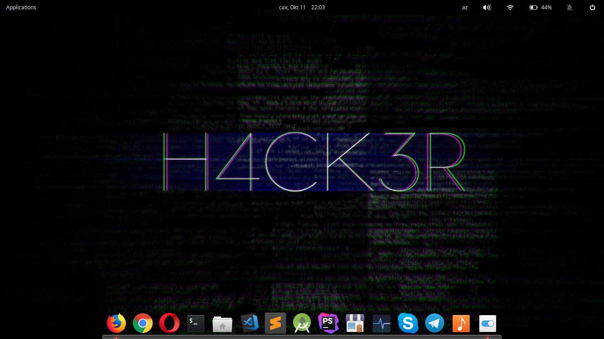Open System Settings switch icon in dock
This screenshot has height=339, width=604.
[487, 324]
